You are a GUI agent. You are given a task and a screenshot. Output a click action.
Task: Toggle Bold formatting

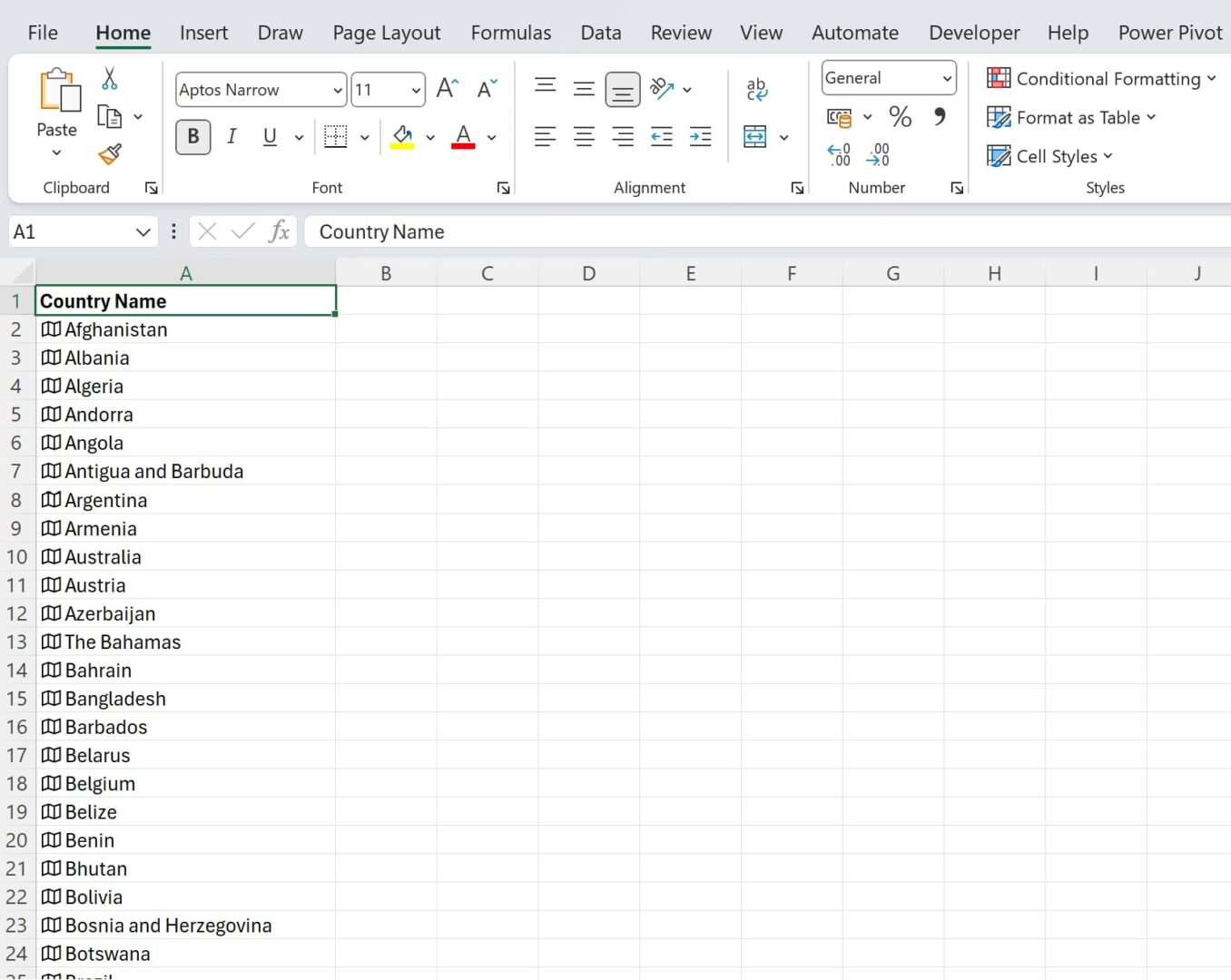pos(192,136)
